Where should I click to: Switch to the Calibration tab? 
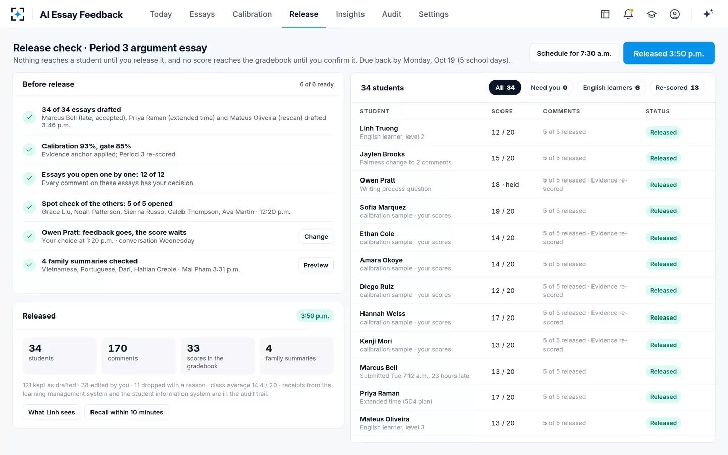click(252, 14)
